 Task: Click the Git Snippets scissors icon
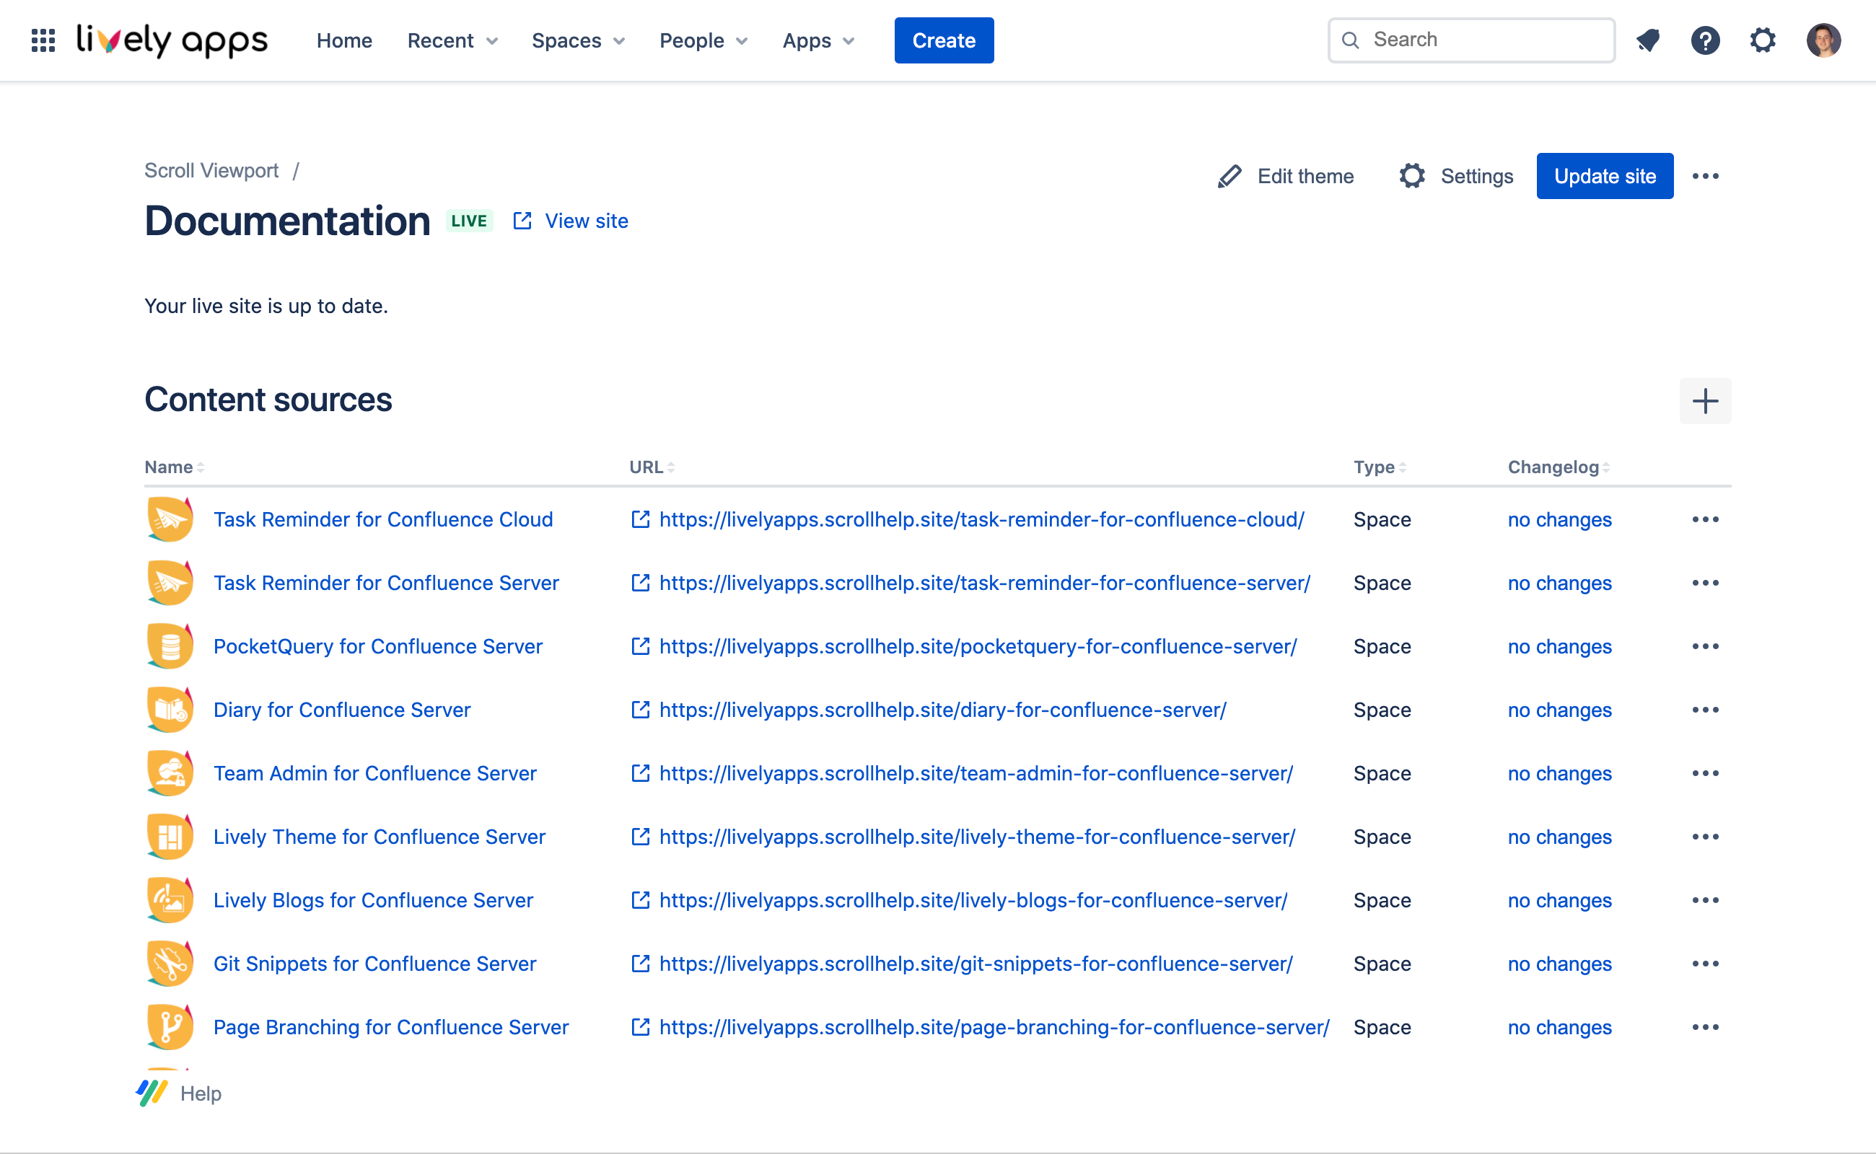point(170,963)
